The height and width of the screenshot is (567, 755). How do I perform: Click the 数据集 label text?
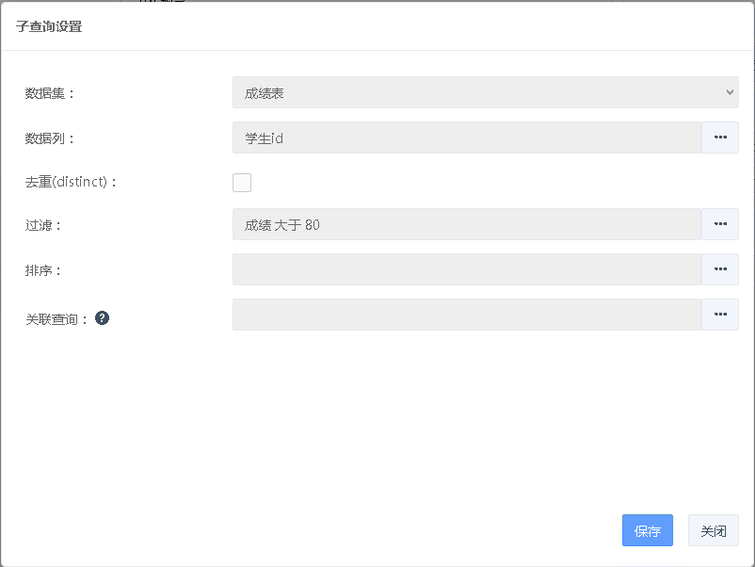point(49,93)
